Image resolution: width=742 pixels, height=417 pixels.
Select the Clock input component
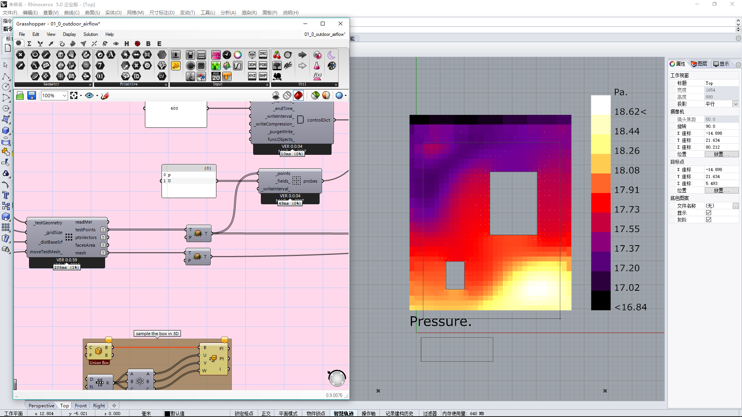click(x=227, y=55)
